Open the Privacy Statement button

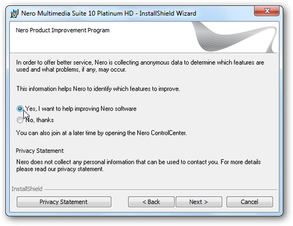tap(64, 201)
